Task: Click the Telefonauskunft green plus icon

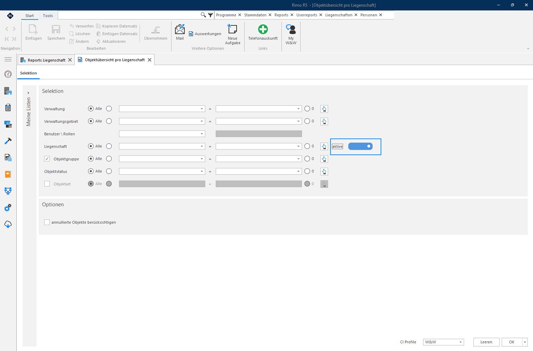Action: click(x=263, y=29)
